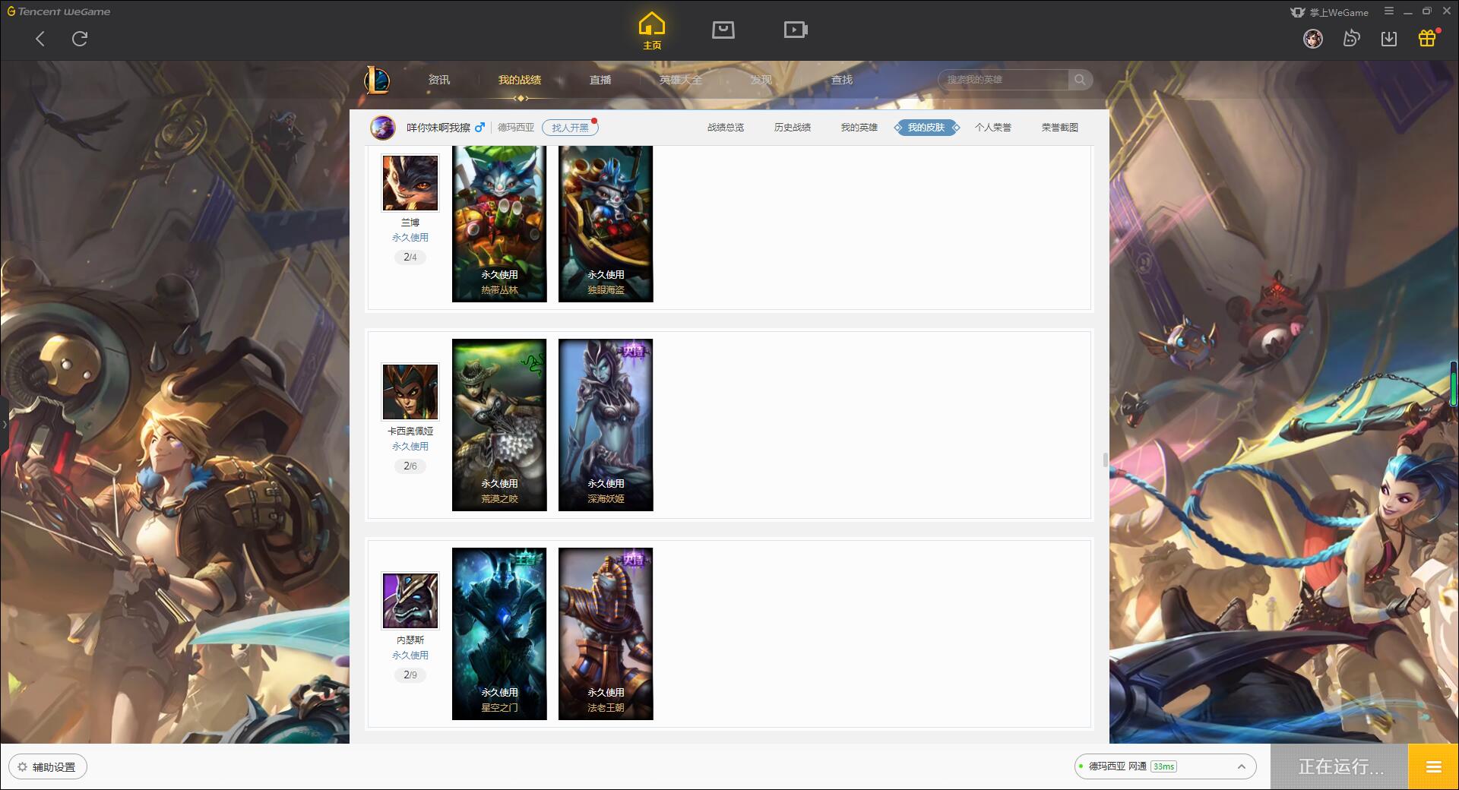This screenshot has height=790, width=1459.
Task: Click the 33ms ping indicator
Action: (1163, 766)
